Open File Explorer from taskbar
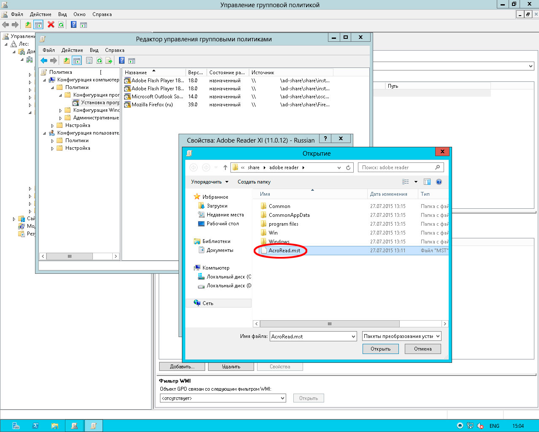The image size is (539, 432). pos(54,426)
